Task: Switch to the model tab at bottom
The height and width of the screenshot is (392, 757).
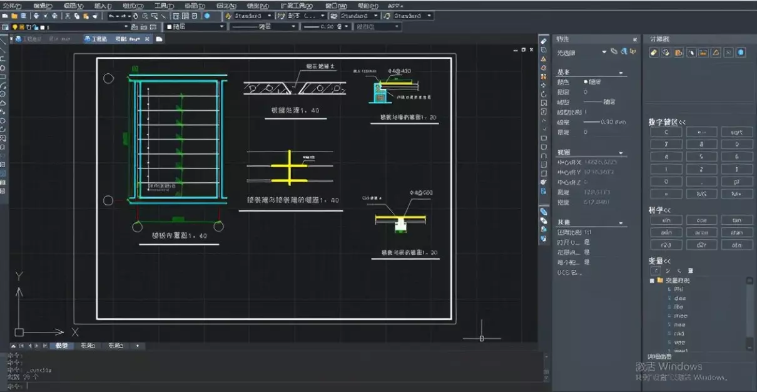Action: 61,346
